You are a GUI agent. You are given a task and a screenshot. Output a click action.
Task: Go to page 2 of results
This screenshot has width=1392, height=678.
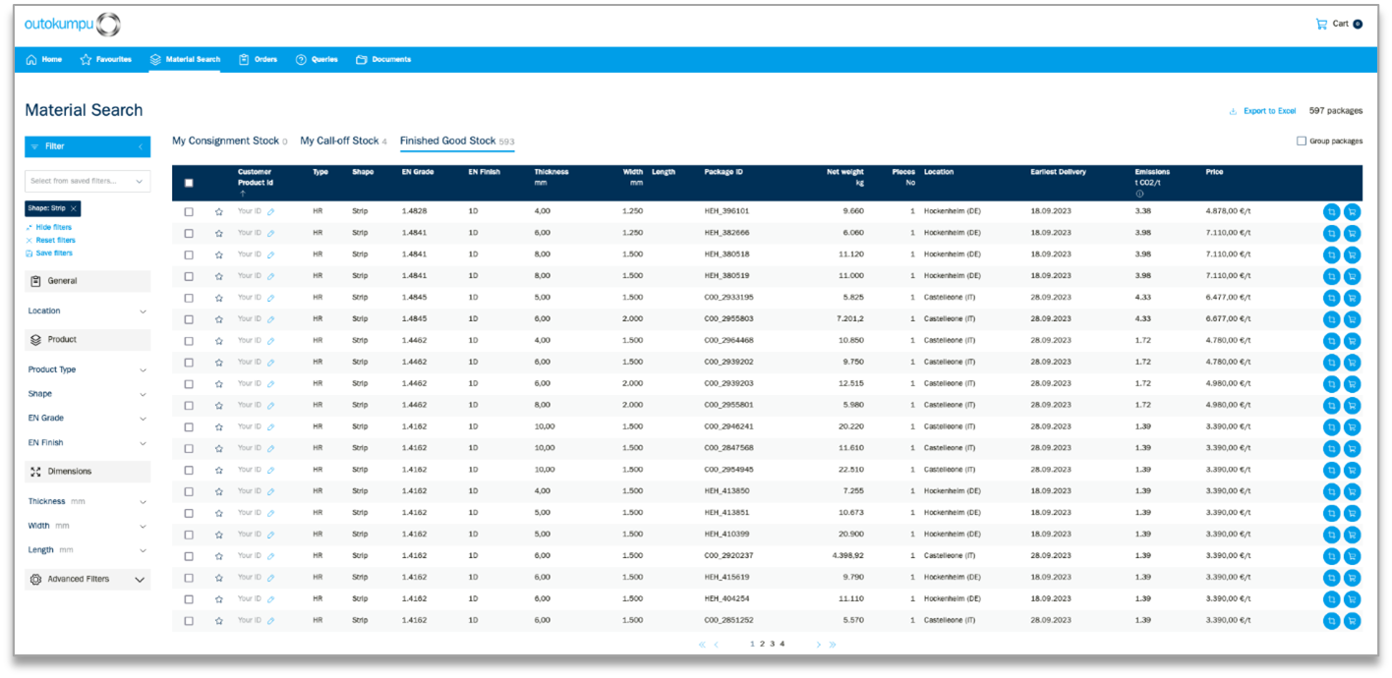(x=762, y=645)
